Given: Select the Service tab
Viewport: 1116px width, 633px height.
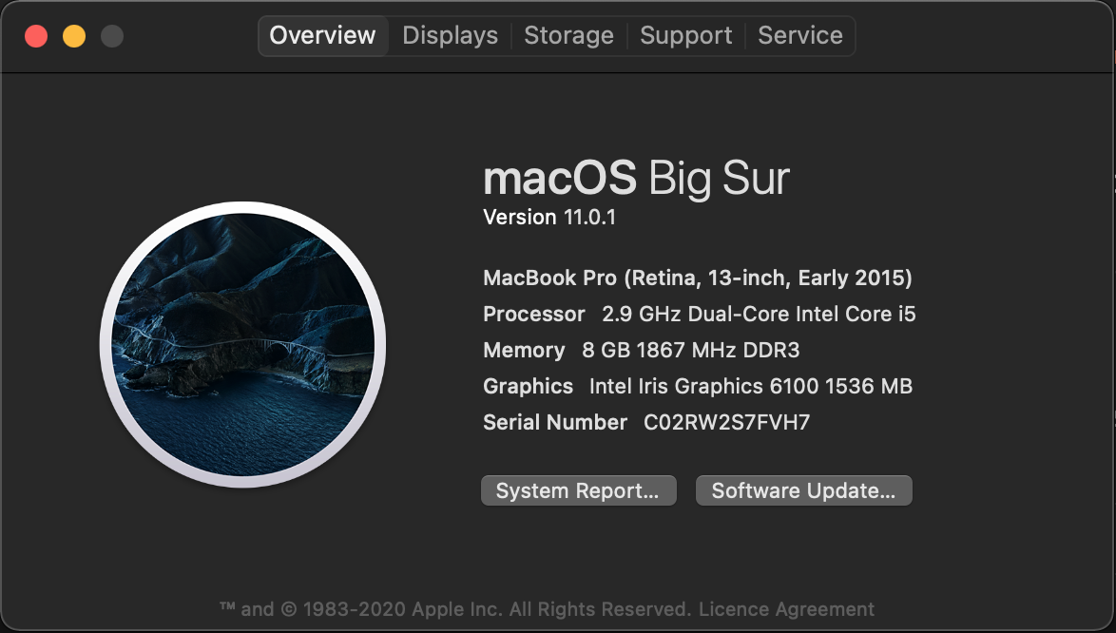Looking at the screenshot, I should pos(800,35).
